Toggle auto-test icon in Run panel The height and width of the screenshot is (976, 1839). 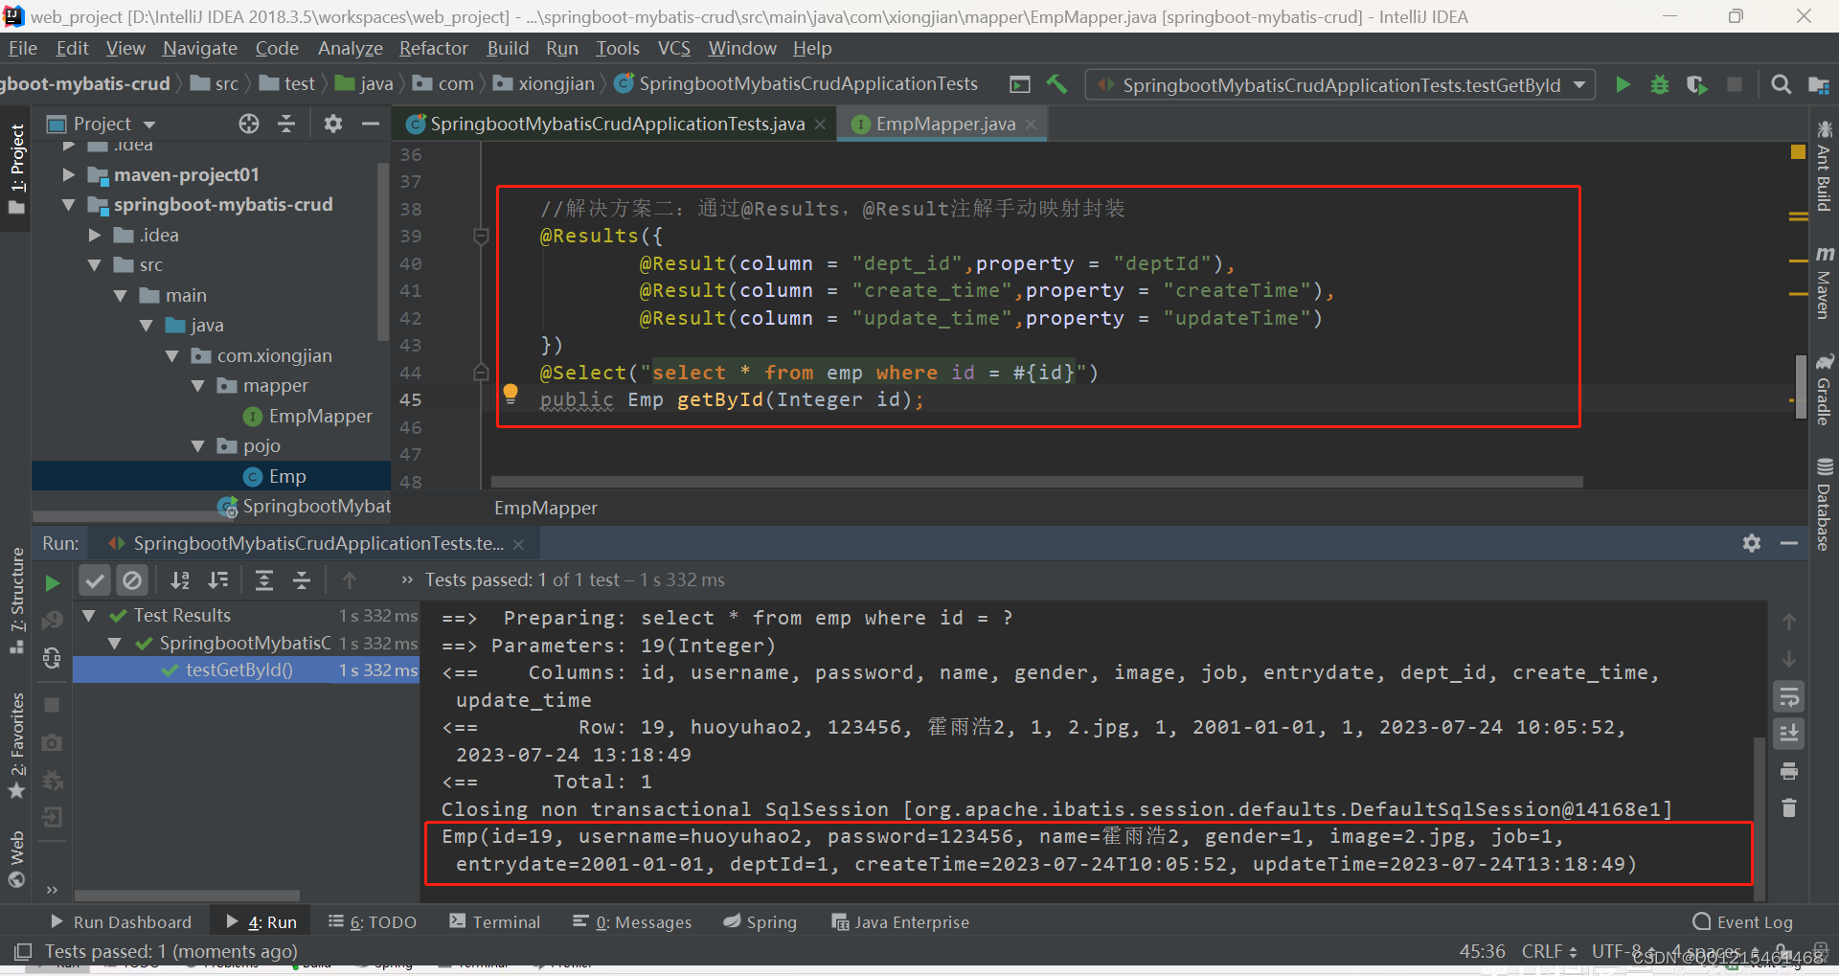click(x=52, y=658)
